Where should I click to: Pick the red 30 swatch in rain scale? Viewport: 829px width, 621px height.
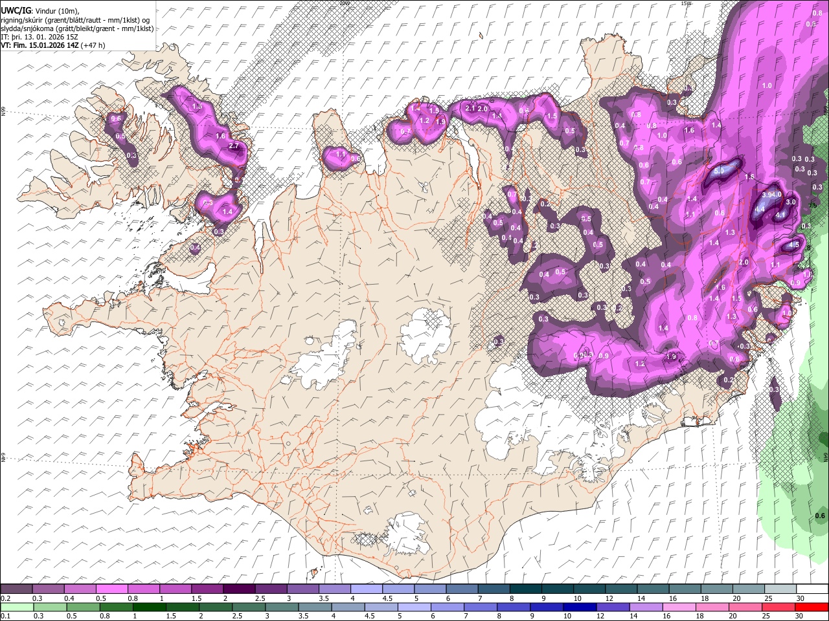click(x=812, y=607)
